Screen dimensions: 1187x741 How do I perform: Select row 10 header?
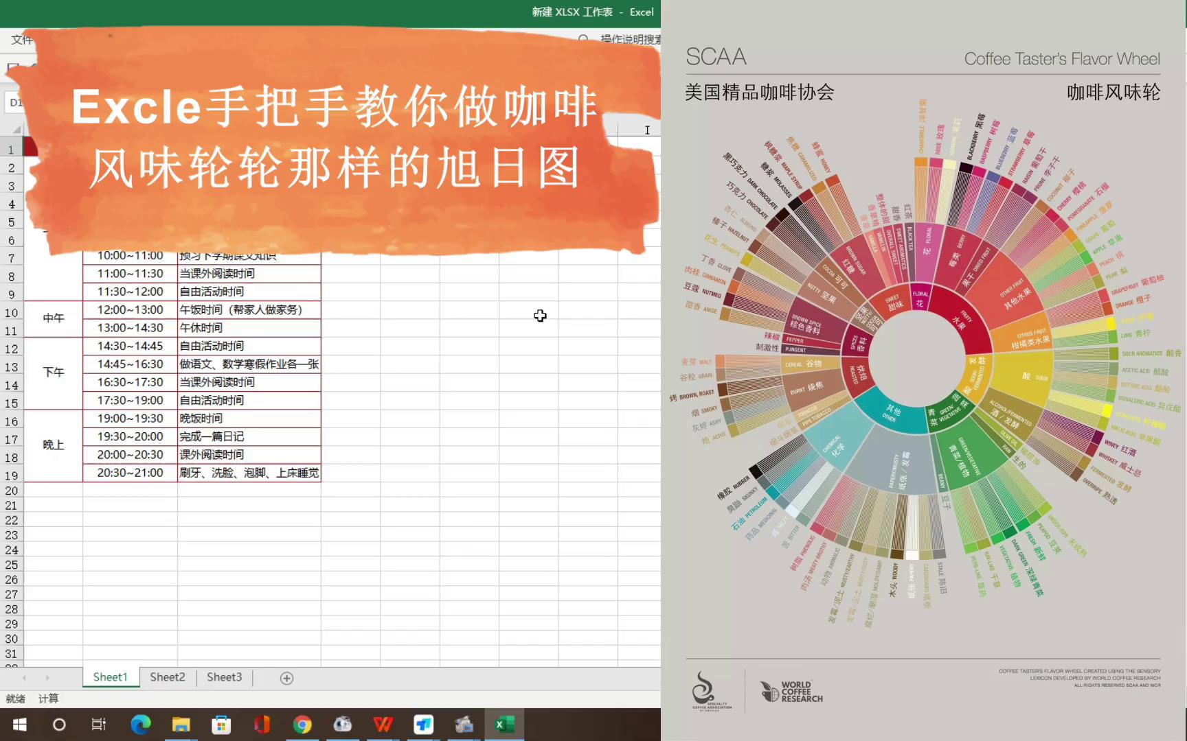pyautogui.click(x=12, y=313)
